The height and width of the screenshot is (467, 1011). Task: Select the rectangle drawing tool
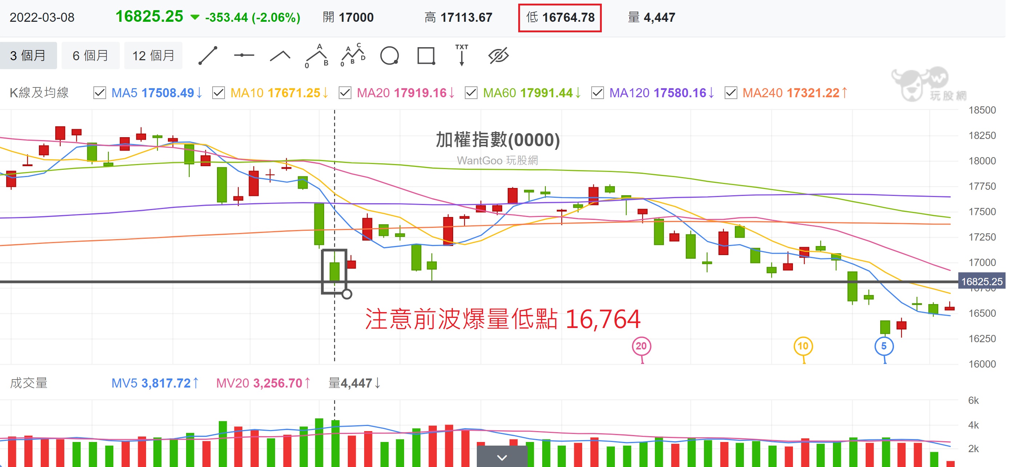click(x=426, y=56)
